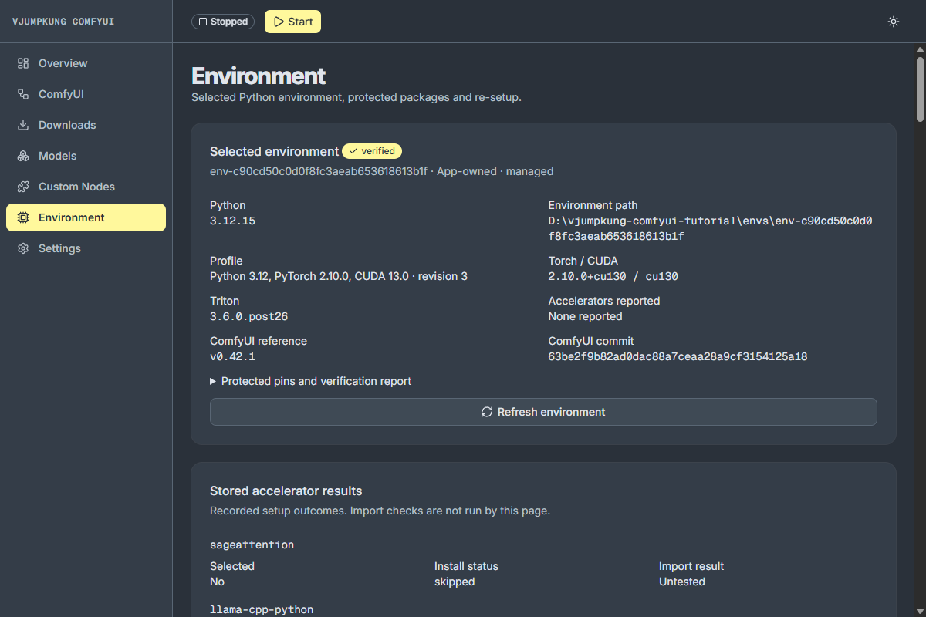Start the ComfyUI server
The image size is (926, 617).
292,22
